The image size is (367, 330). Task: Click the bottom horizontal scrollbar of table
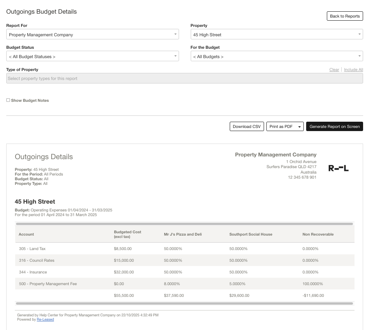(x=184, y=303)
